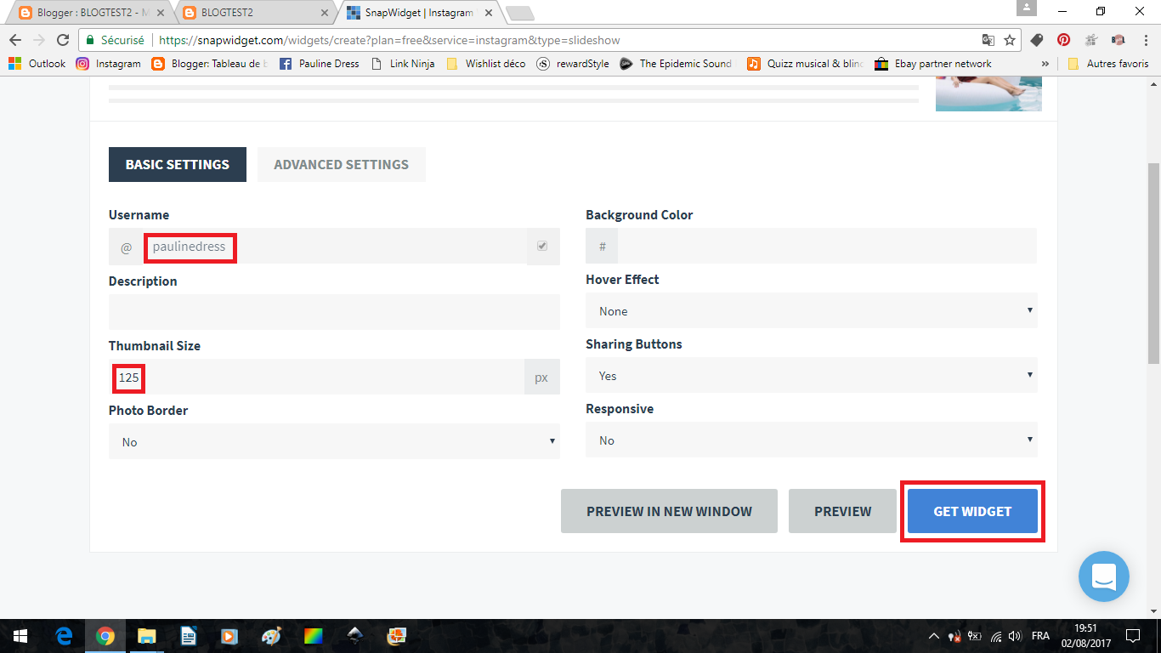Viewport: 1161px width, 653px height.
Task: Click the Background Color hex input field
Action: coord(826,247)
